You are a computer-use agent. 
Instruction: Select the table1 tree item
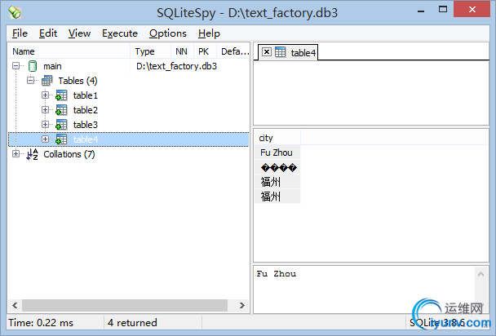(86, 95)
